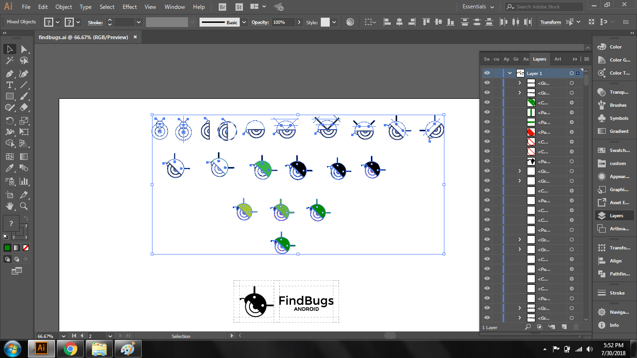Click Vertical Align Top icon
Viewport: 637px width, 358px height.
pyautogui.click(x=426, y=22)
